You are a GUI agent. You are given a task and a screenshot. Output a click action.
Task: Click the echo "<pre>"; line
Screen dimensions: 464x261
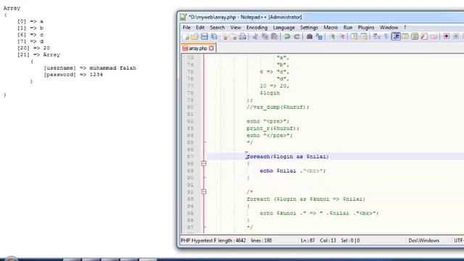[x=268, y=121]
